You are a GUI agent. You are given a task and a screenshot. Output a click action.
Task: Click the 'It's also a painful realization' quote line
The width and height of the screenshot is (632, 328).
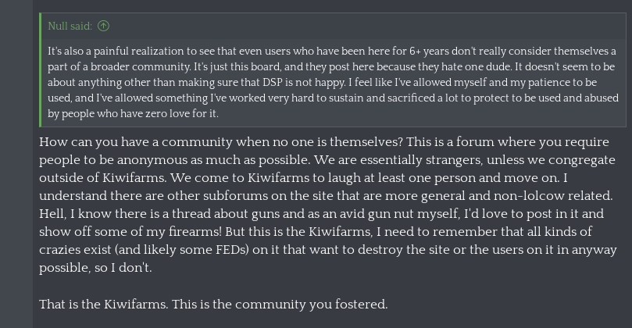332,52
